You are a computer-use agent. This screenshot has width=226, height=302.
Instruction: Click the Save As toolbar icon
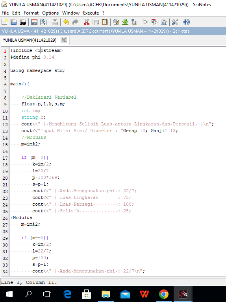(x=43, y=22)
